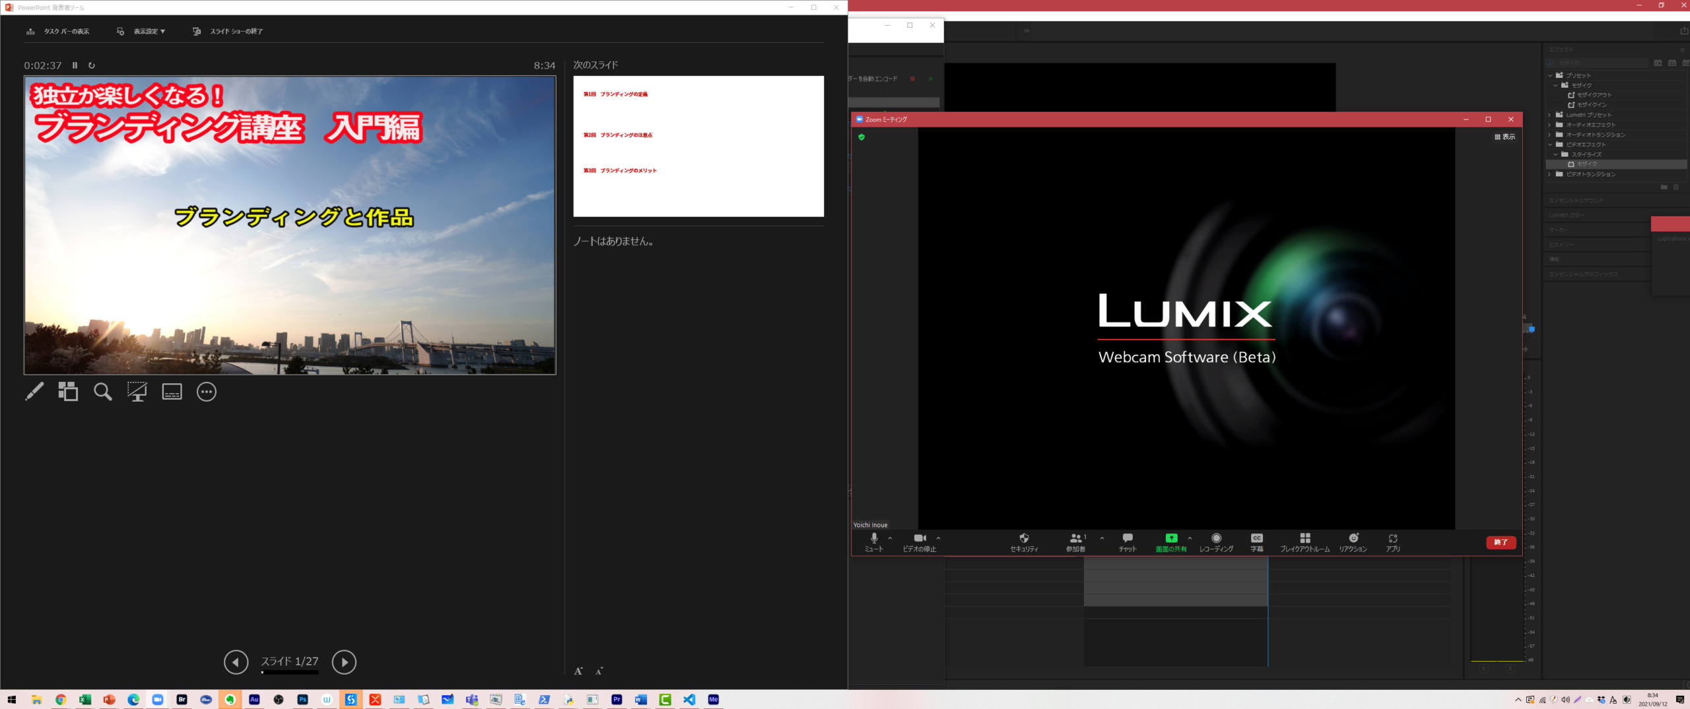Open the マーカー panel tab
Screen dimensions: 1690x709
point(1559,230)
